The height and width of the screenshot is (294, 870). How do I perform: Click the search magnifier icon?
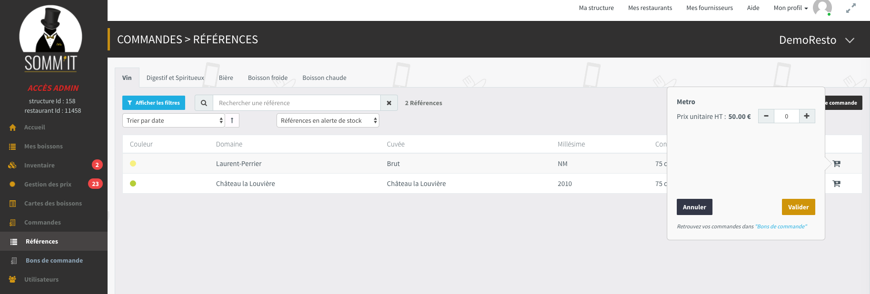click(204, 103)
